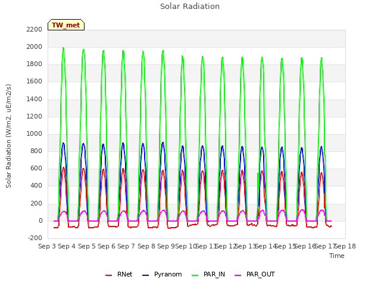Image resolution: width=381 pixels, height=286 pixels.
Task: Click the magenta PAR_OUT legend swatch
Action: coord(238,275)
